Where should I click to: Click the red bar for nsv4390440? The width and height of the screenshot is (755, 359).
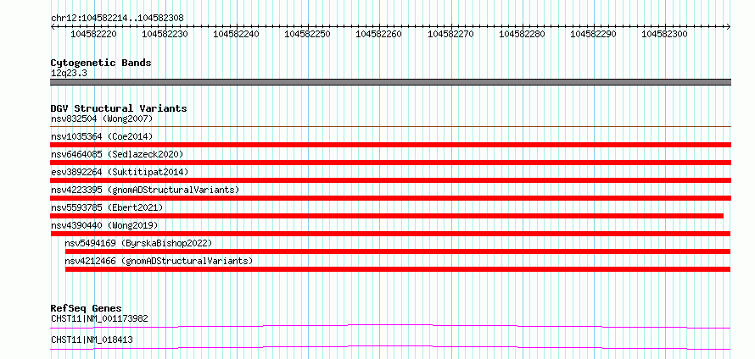(390, 234)
